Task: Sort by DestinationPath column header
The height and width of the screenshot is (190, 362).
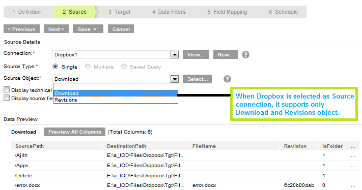Action: tap(146, 146)
